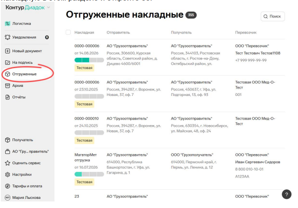Viewport: 298px width, 208px height.
Task: Open накладная number 23
Action: click(77, 196)
